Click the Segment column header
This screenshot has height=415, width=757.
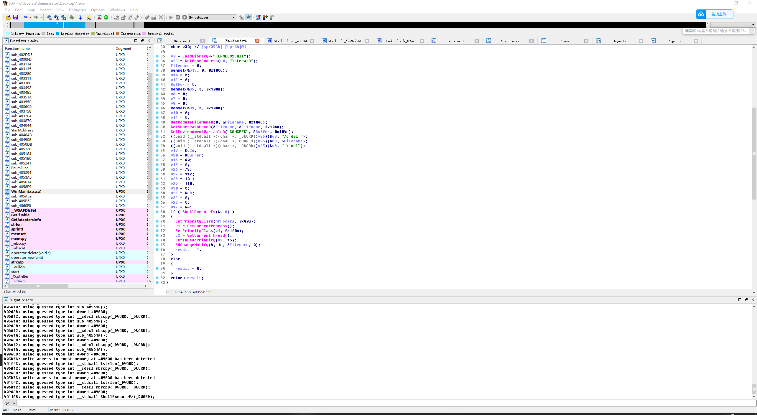point(124,48)
